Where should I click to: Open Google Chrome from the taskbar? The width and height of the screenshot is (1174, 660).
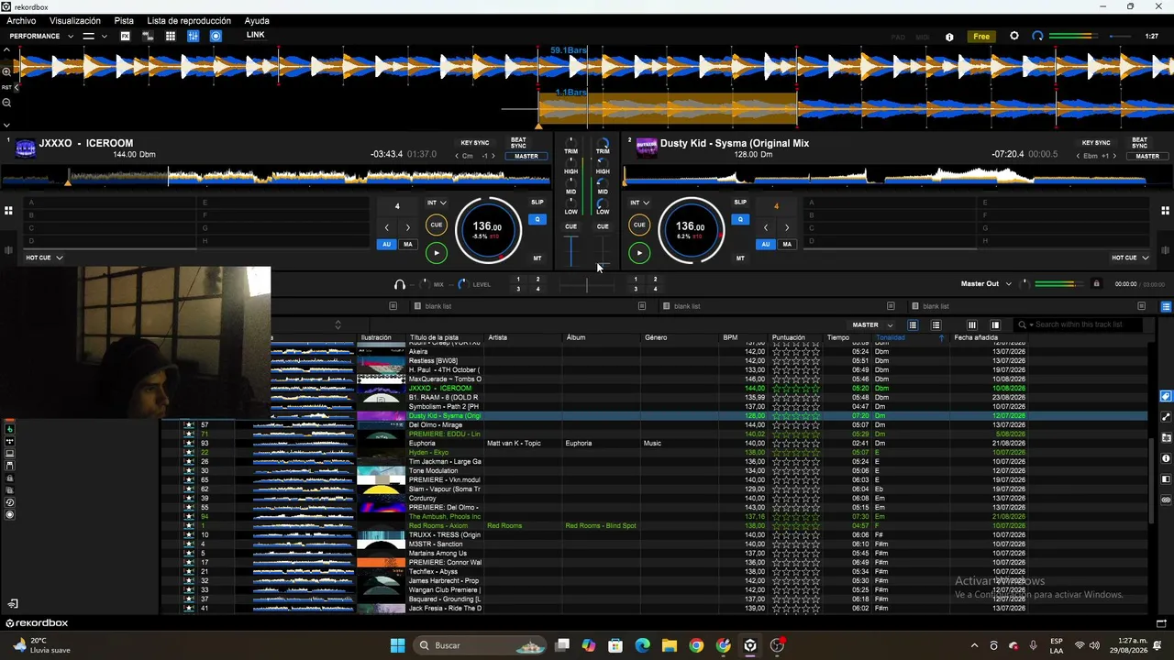(696, 645)
